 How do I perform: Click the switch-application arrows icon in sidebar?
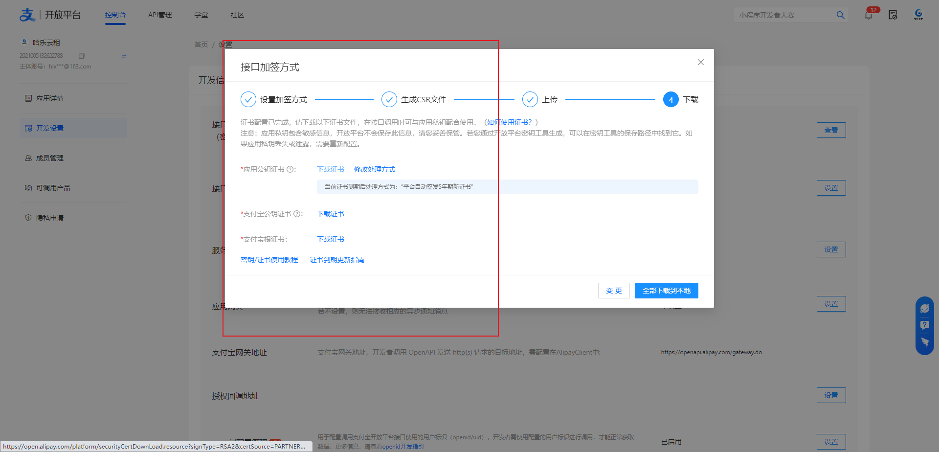[x=124, y=56]
